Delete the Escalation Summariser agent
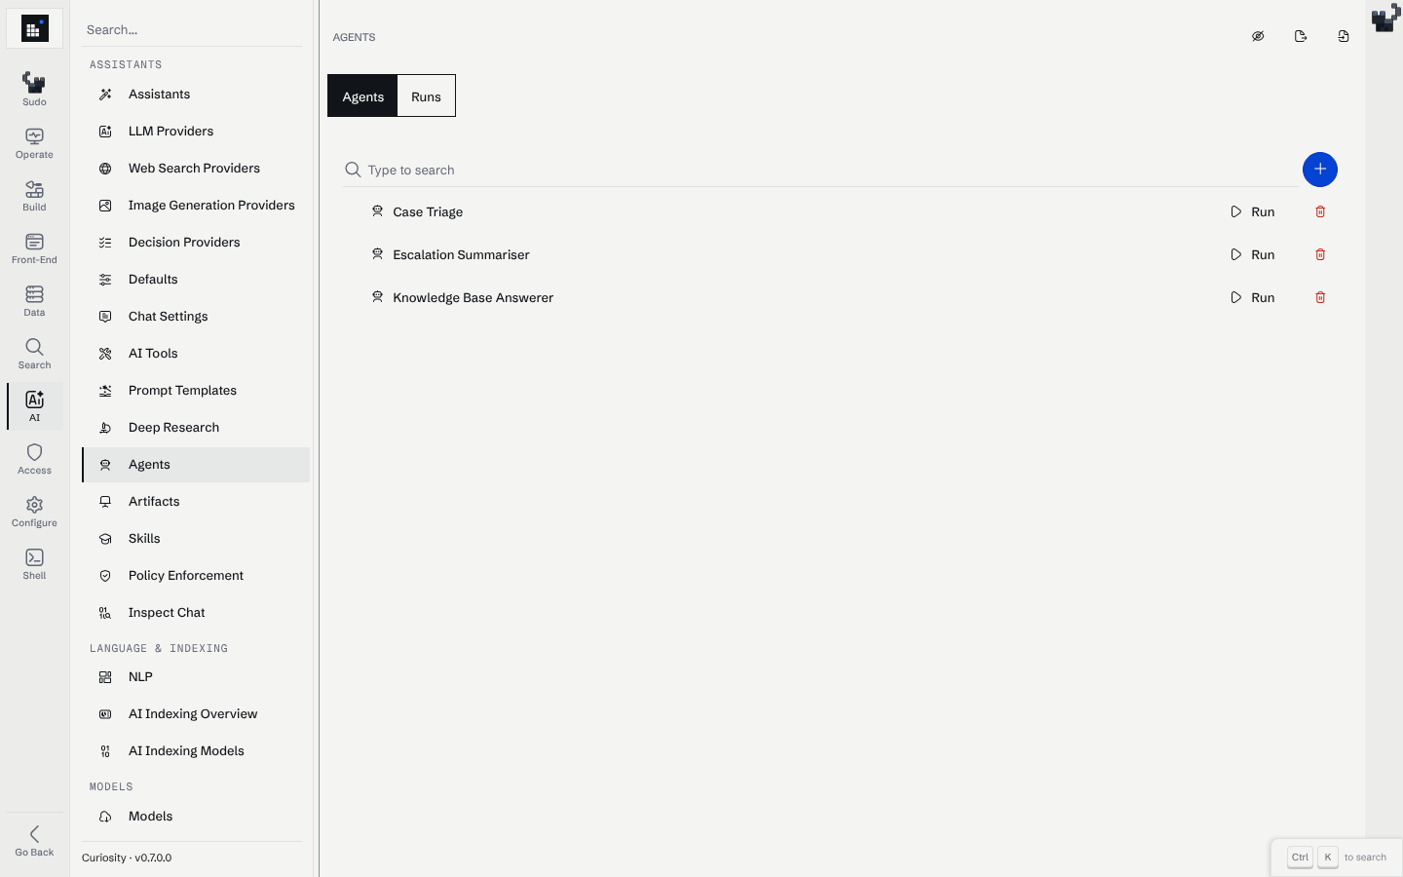 pyautogui.click(x=1320, y=254)
